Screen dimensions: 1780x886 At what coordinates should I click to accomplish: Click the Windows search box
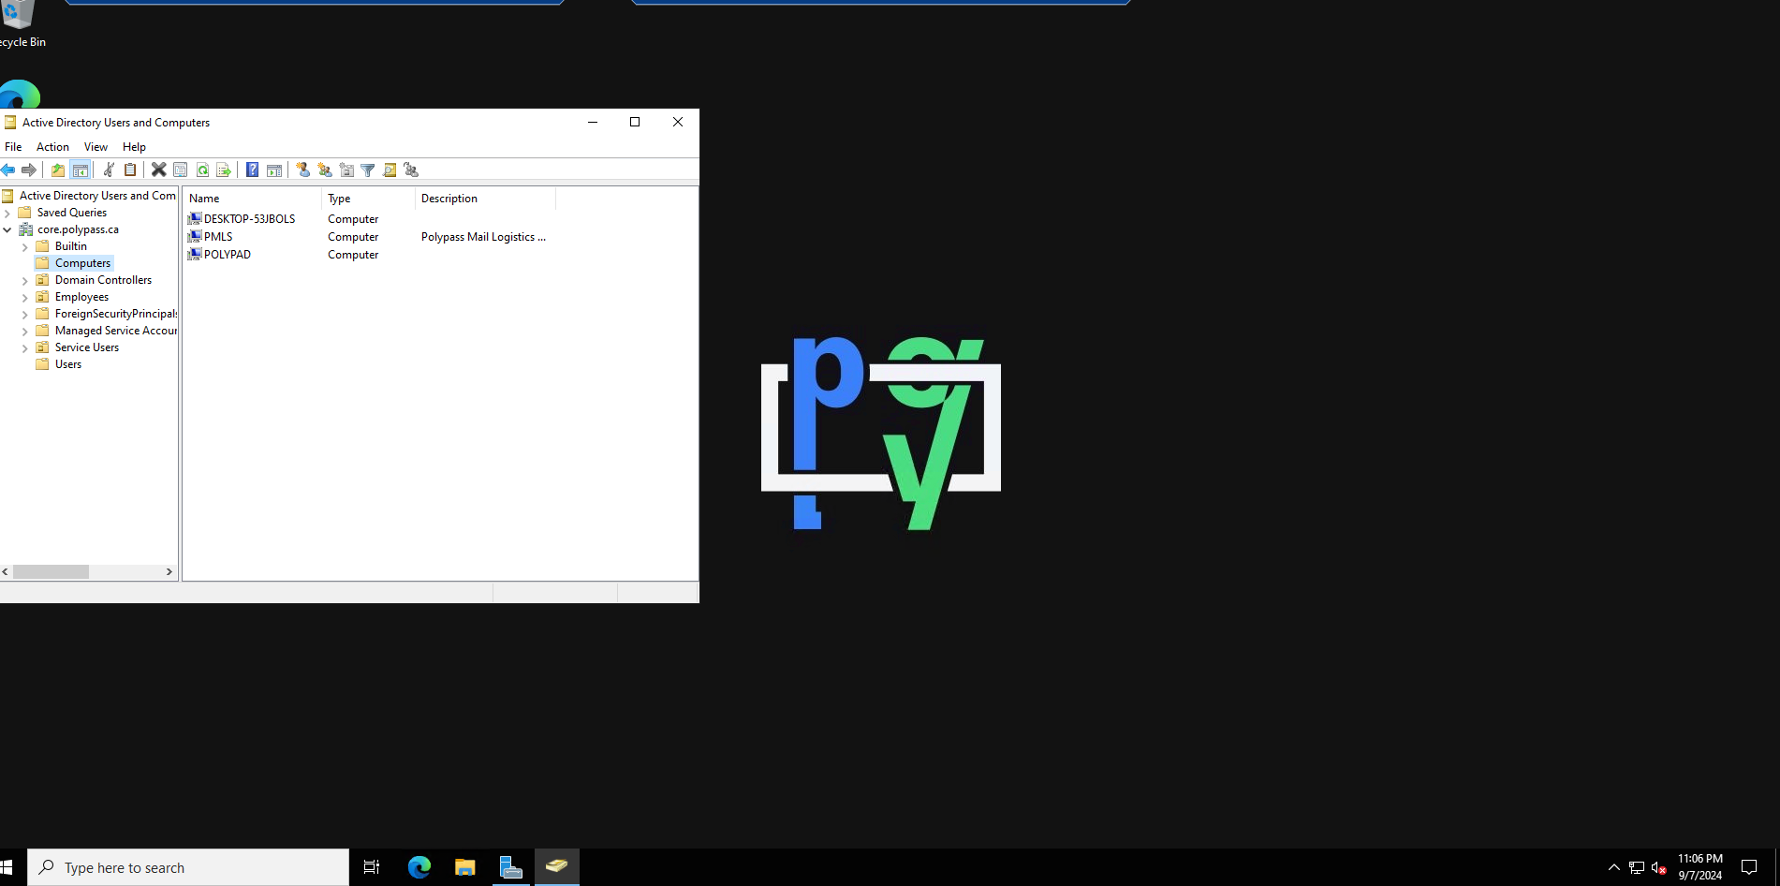point(188,867)
